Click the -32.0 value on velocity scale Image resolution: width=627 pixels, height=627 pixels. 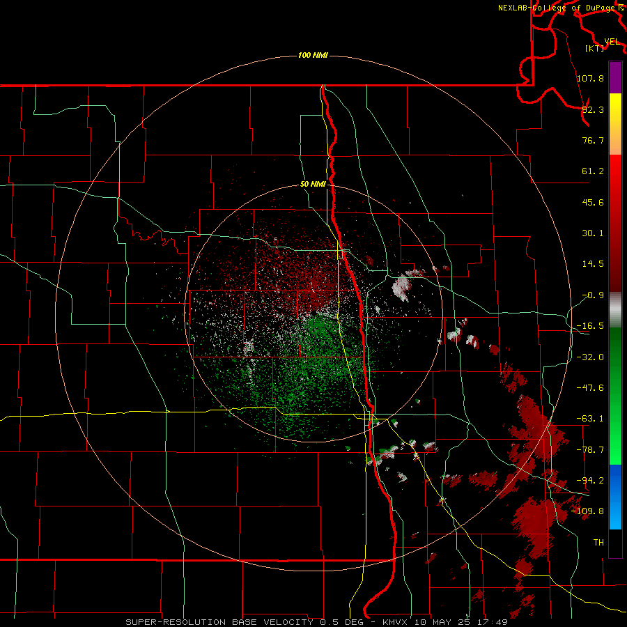click(x=590, y=357)
